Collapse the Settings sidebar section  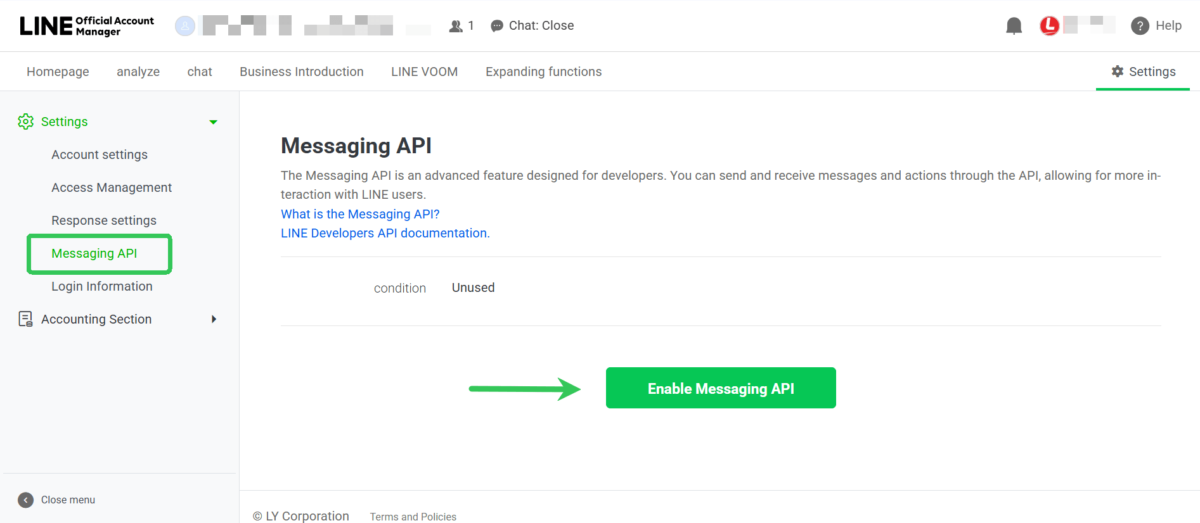[214, 122]
